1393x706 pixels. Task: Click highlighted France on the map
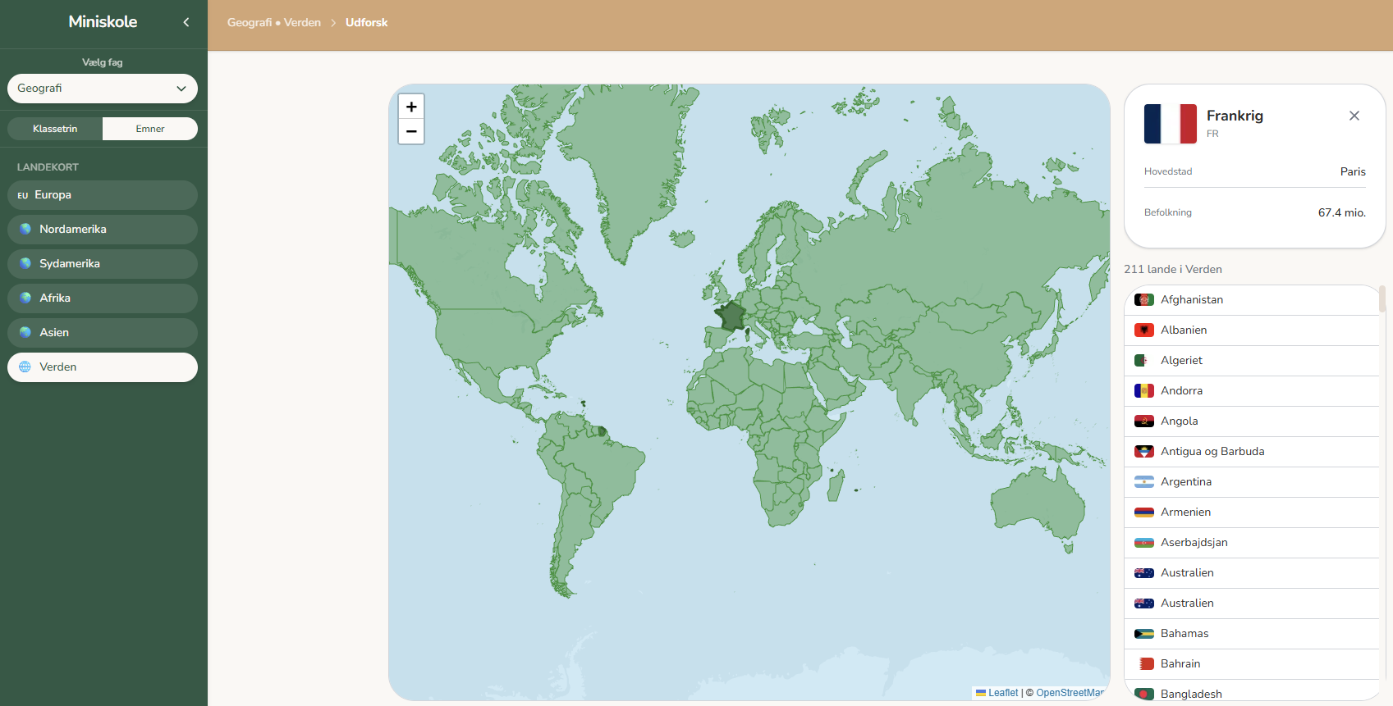click(730, 317)
